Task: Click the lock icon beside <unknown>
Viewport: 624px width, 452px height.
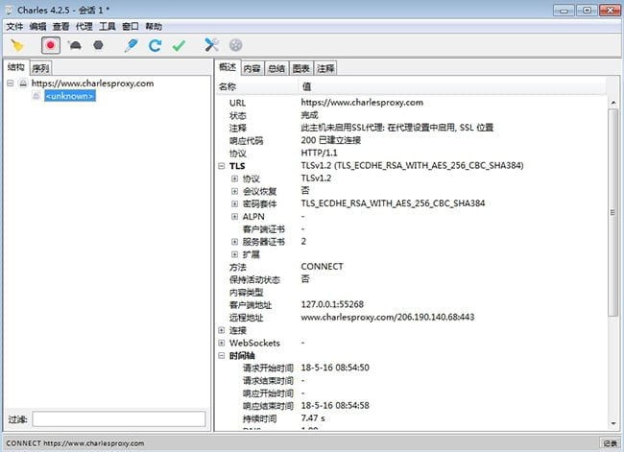Action: tap(36, 96)
